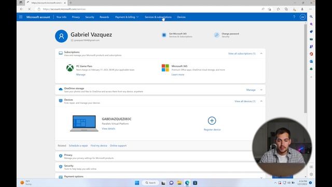Collapse the Subscriptions section chevron
Image resolution: width=332 pixels, height=187 pixels.
click(261, 54)
